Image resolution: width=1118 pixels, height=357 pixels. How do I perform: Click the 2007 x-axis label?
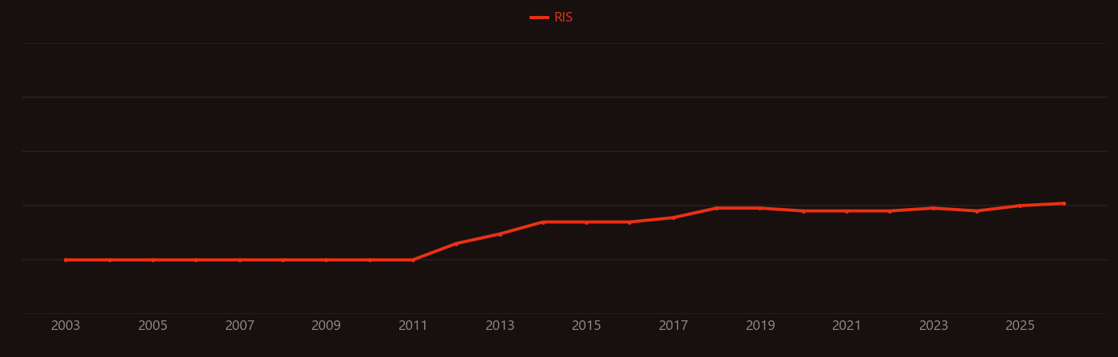click(240, 326)
